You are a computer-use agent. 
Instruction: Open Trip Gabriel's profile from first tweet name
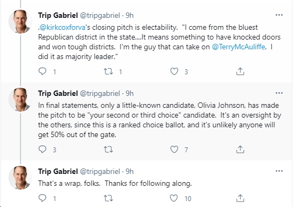[x=58, y=15]
